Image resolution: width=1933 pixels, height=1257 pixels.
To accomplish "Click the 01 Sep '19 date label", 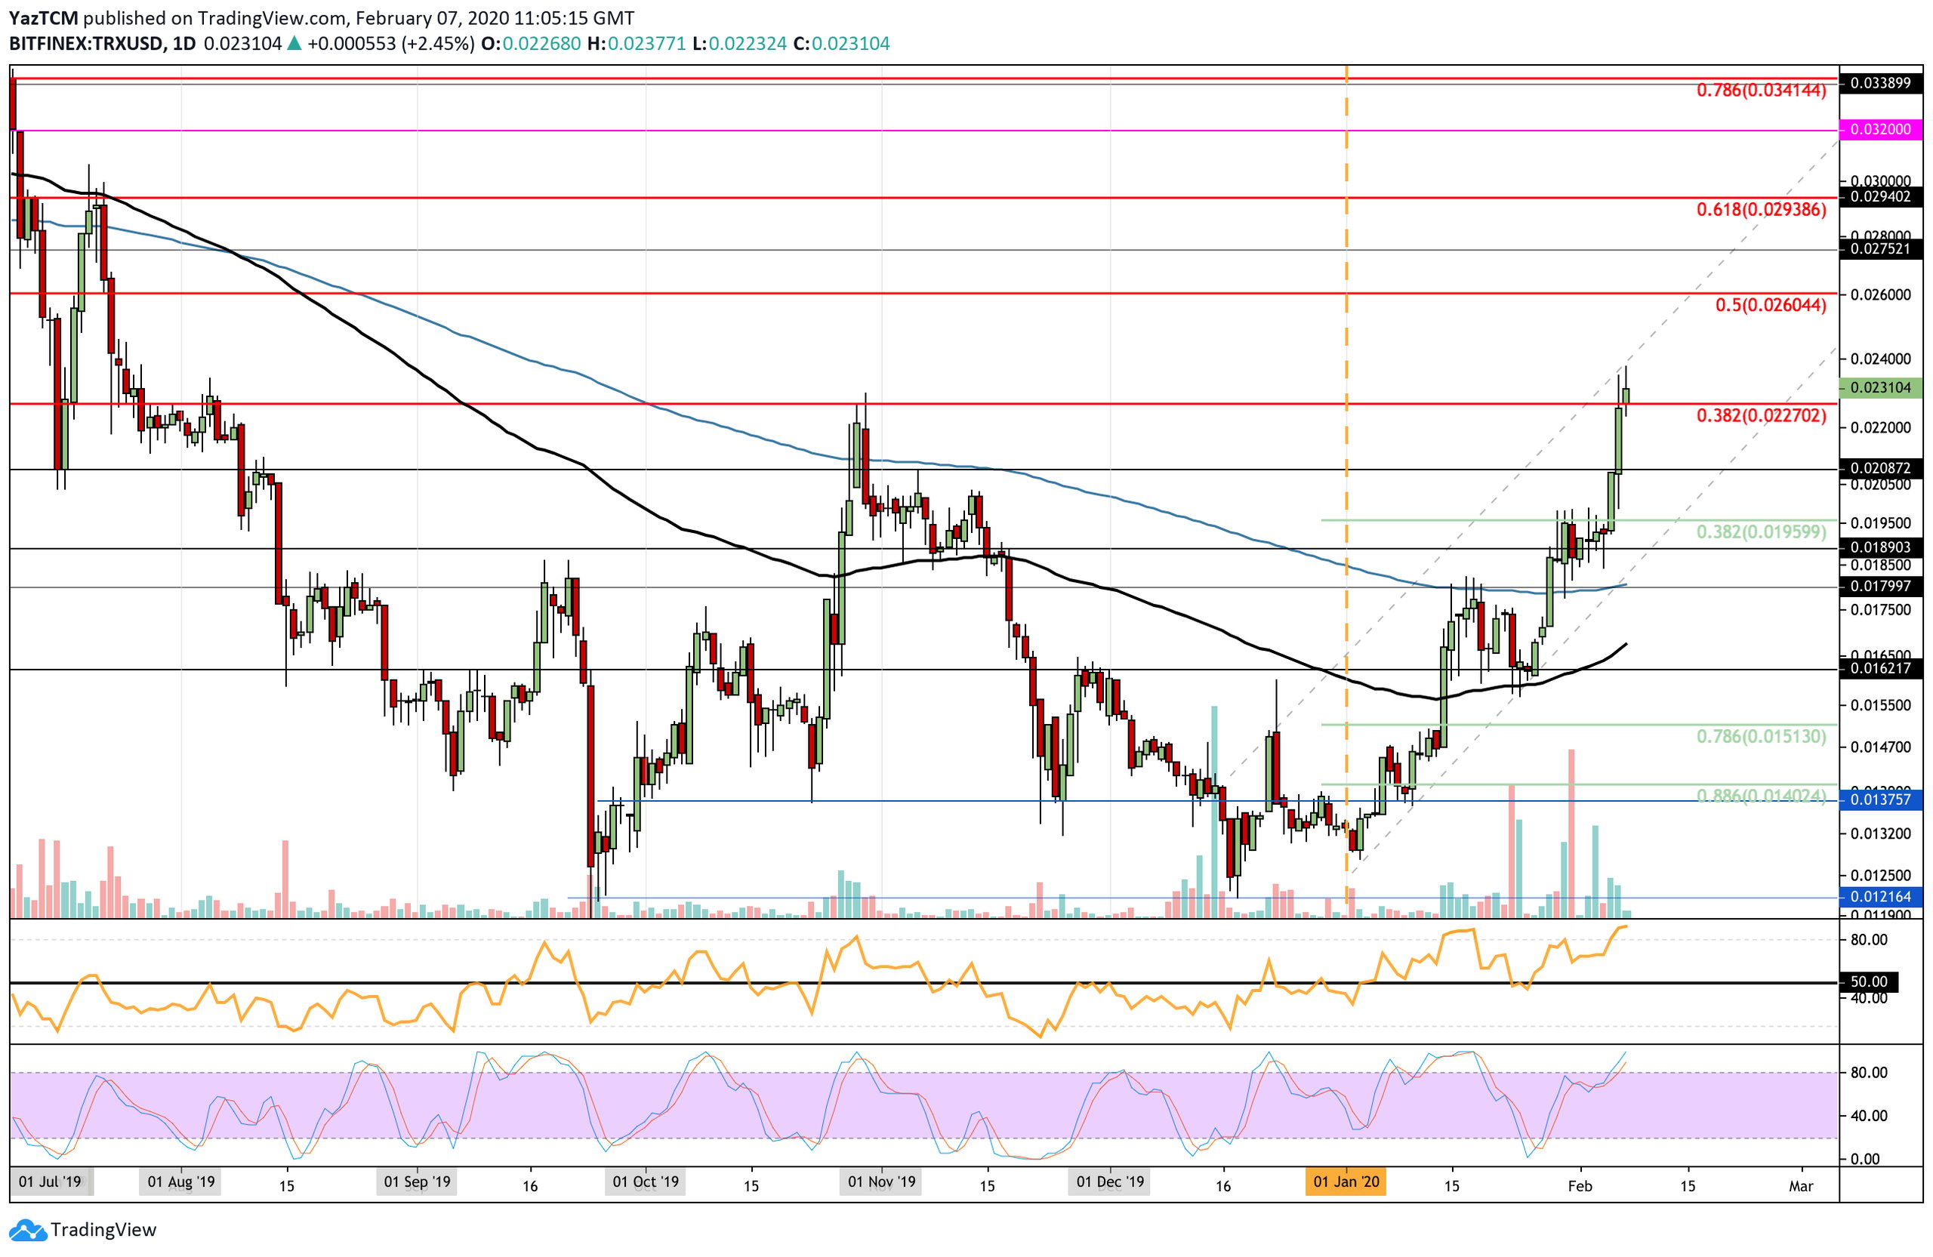I will coord(417,1183).
